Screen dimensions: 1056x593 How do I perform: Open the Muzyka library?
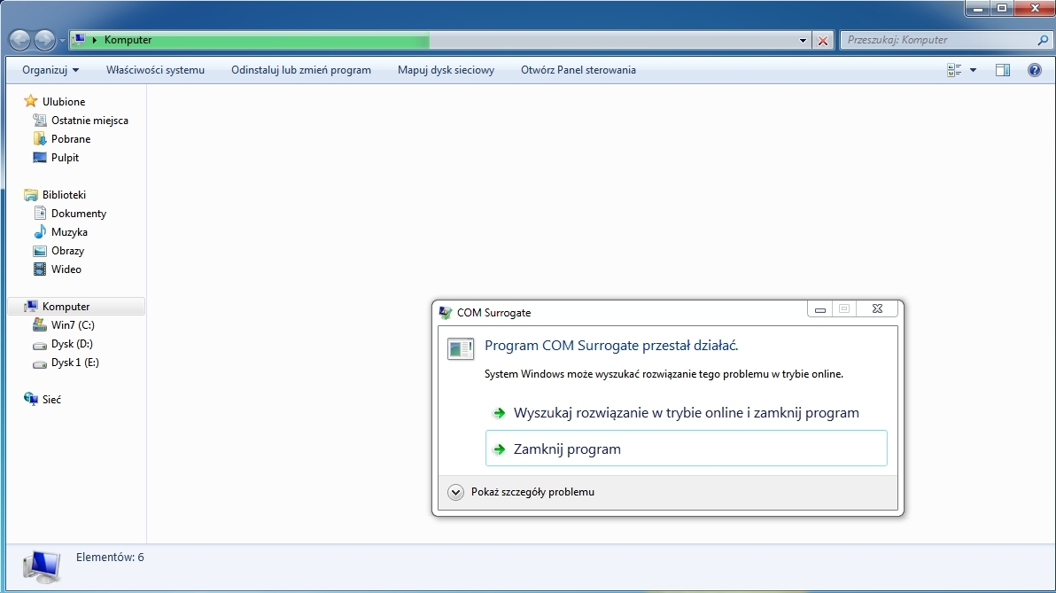point(69,232)
